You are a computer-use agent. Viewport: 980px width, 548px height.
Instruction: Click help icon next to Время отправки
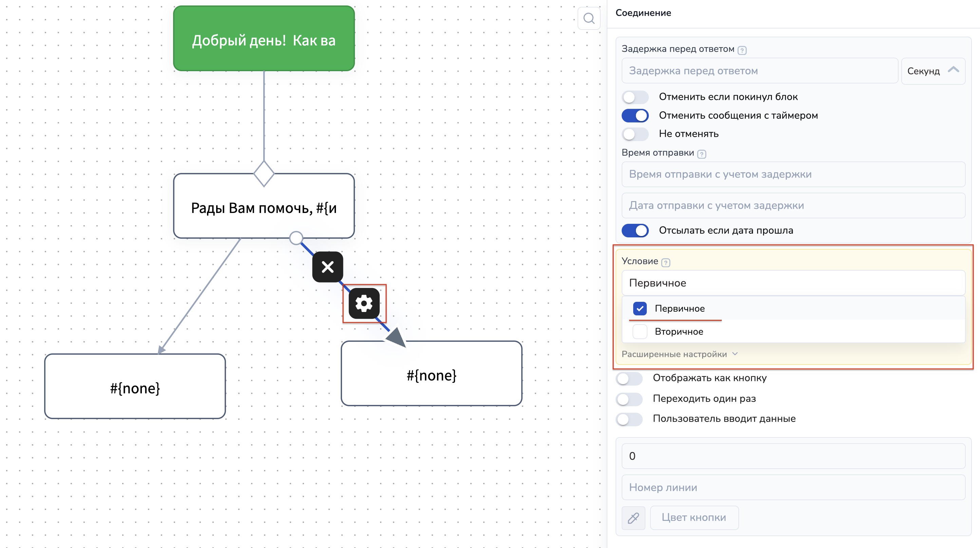[701, 154]
